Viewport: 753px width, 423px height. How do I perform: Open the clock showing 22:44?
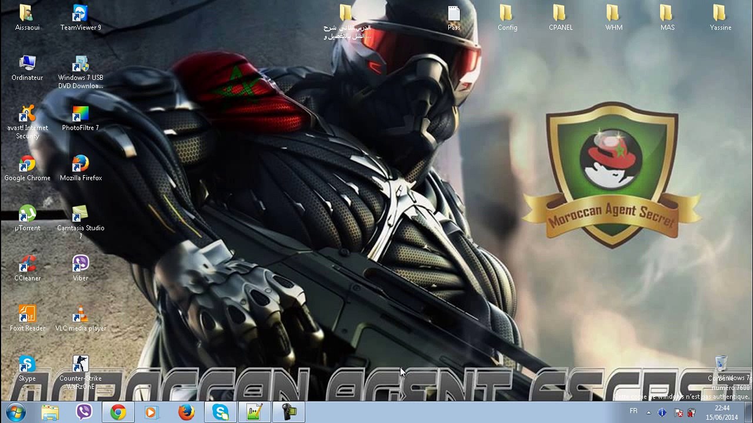tap(722, 412)
